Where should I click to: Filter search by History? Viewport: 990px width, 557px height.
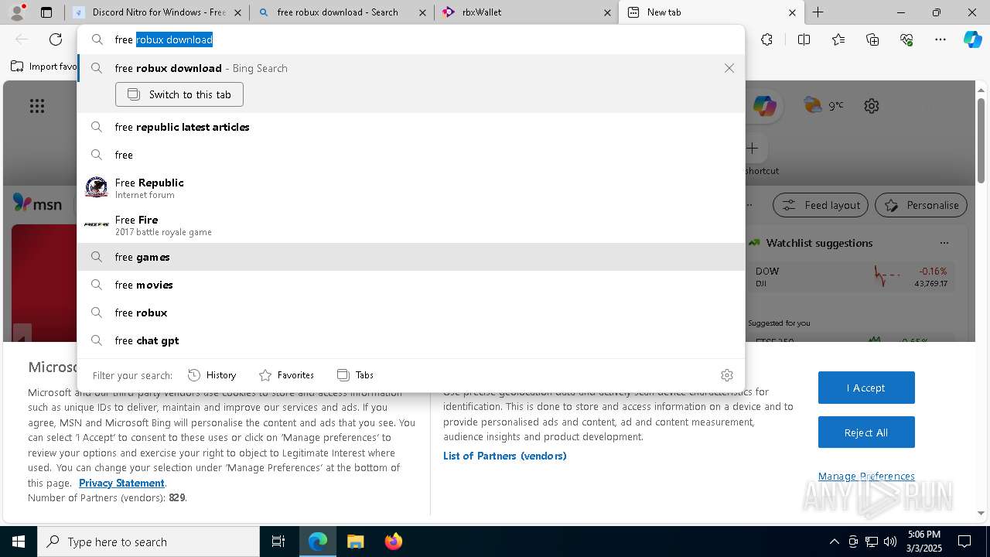coord(212,375)
